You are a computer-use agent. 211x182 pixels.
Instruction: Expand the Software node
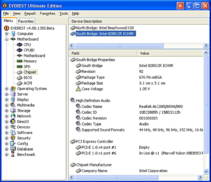tap(7, 133)
